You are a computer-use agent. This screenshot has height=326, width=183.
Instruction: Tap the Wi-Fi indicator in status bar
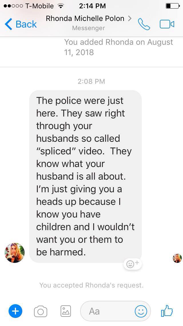[x=61, y=6]
